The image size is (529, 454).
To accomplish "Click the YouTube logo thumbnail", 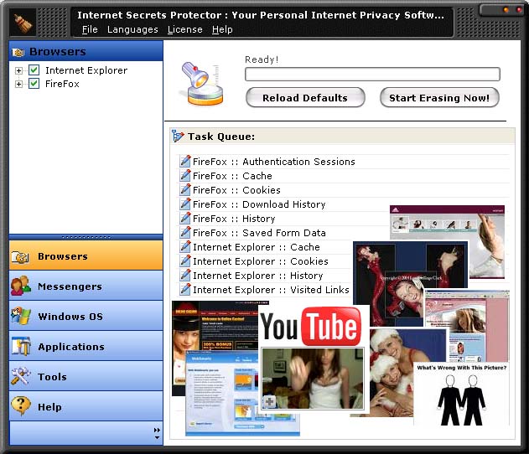I will click(311, 326).
